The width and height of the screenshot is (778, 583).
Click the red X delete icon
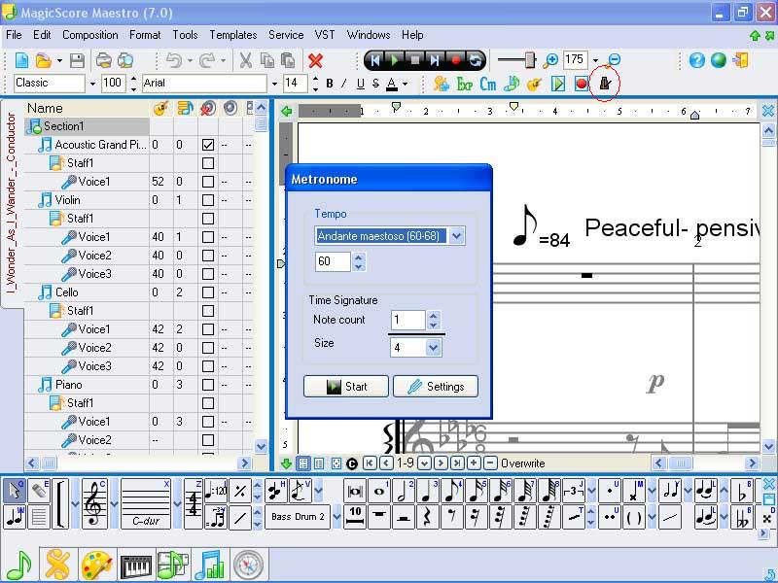point(315,60)
